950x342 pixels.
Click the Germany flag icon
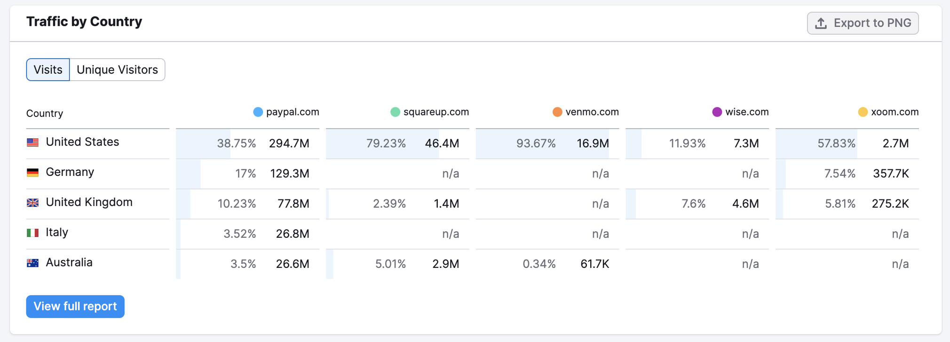[32, 172]
